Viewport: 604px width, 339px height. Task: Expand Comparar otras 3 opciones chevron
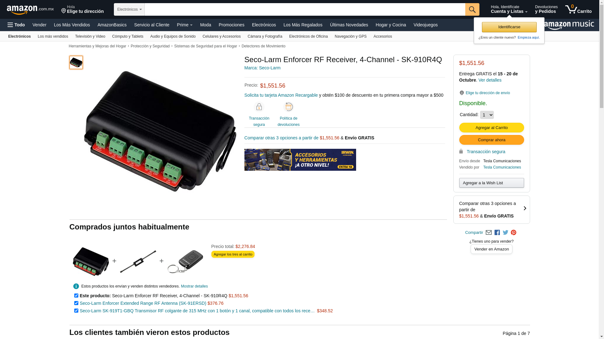(525, 208)
